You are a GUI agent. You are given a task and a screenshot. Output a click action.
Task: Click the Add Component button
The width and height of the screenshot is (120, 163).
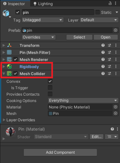(60, 152)
